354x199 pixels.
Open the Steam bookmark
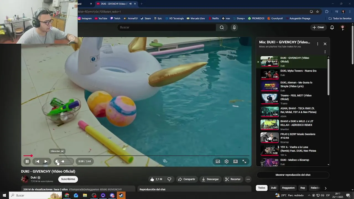[x=146, y=19]
